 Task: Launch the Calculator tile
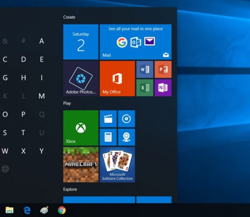(x=108, y=137)
